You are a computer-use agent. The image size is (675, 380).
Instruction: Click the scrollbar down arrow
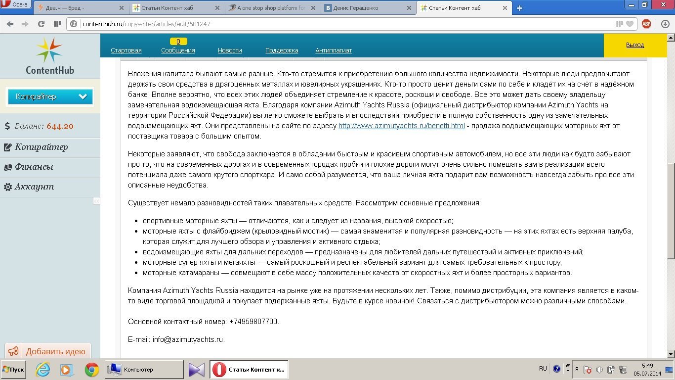(671, 354)
